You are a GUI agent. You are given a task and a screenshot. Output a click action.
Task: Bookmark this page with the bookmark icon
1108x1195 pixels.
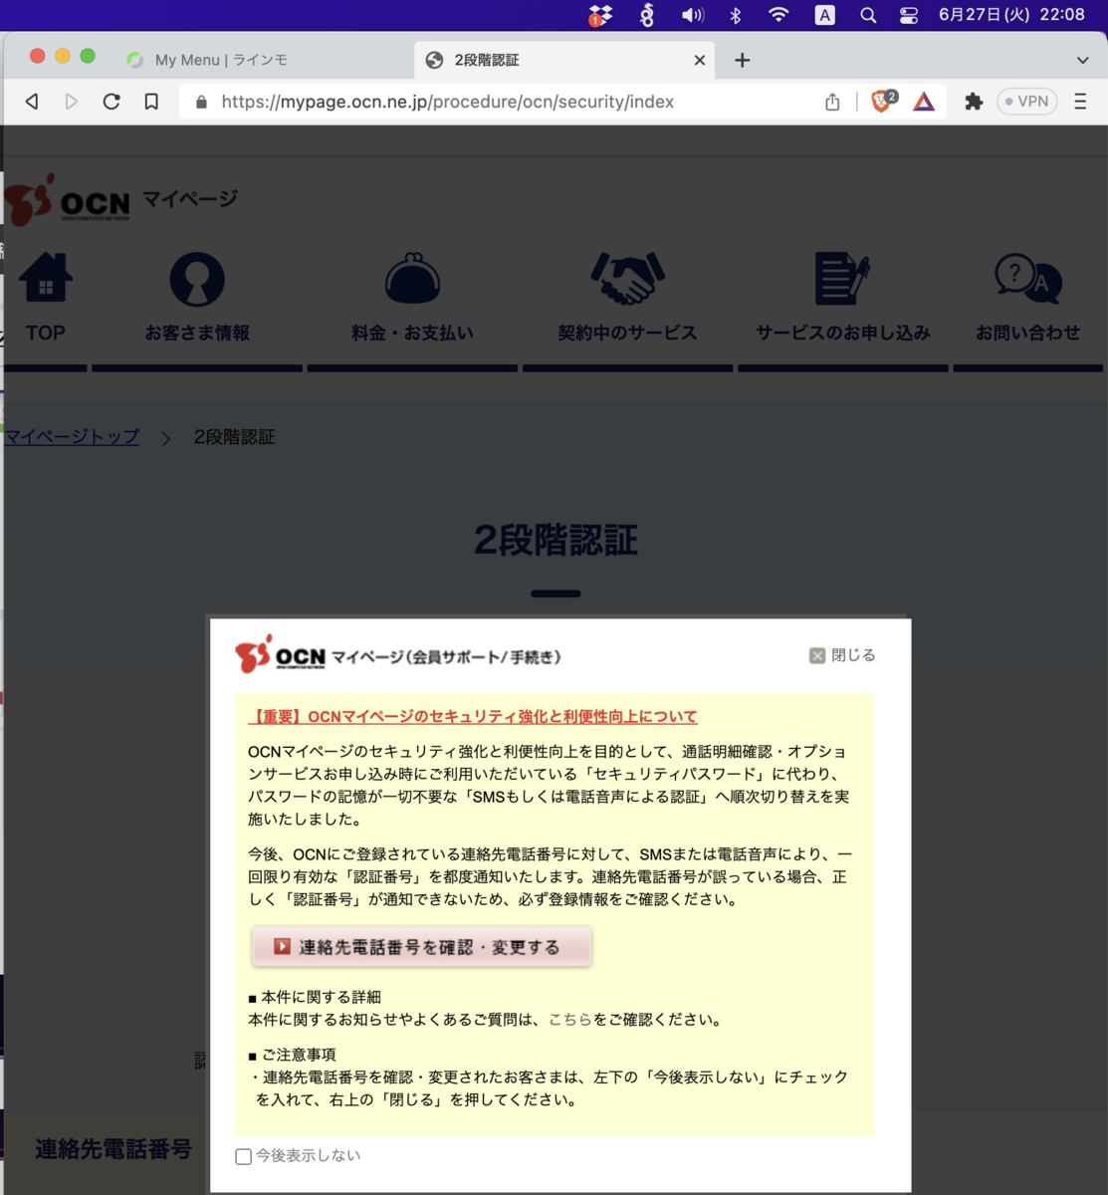151,102
